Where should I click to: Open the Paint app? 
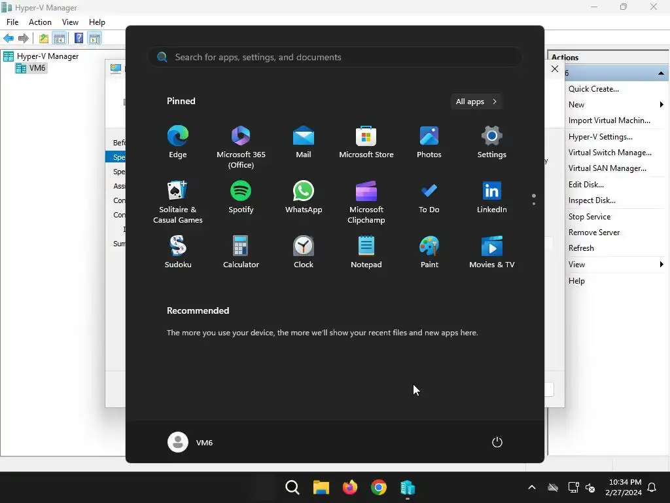point(429,252)
